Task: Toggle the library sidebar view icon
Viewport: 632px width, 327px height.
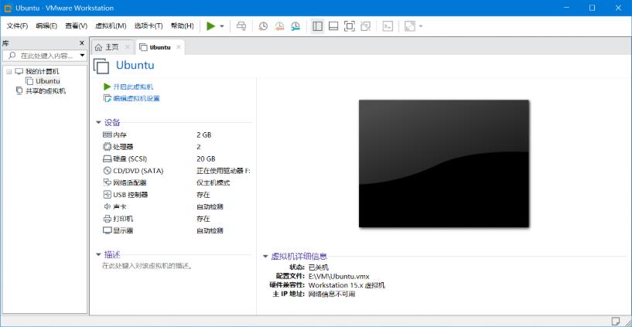Action: pyautogui.click(x=318, y=26)
